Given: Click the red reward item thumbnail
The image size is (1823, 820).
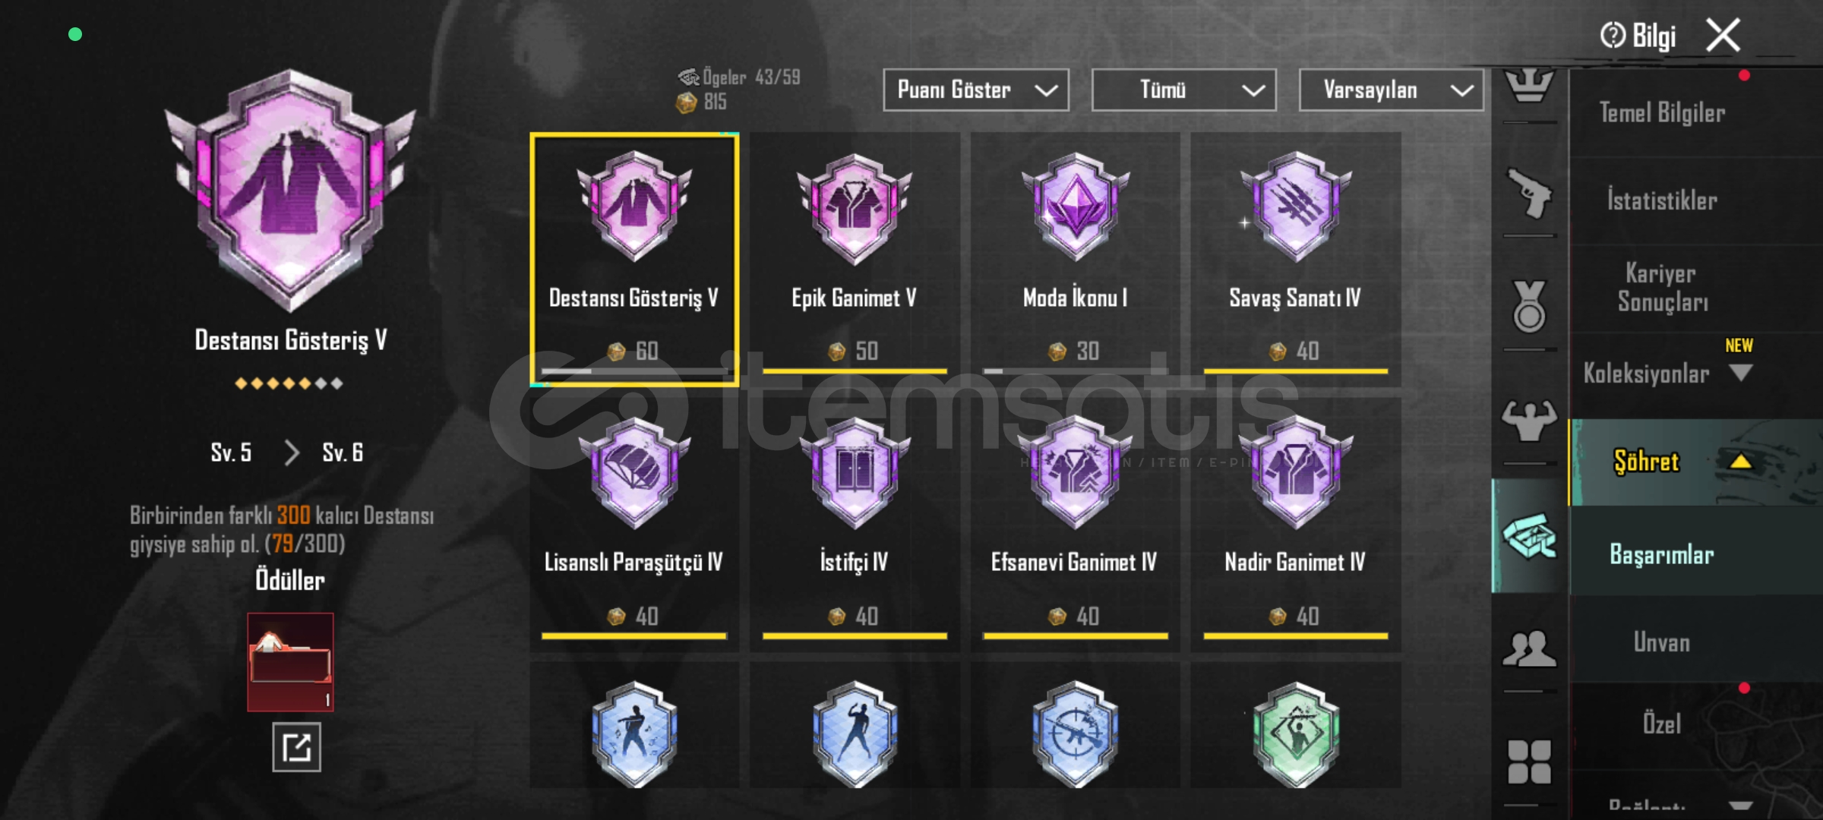Looking at the screenshot, I should [290, 662].
